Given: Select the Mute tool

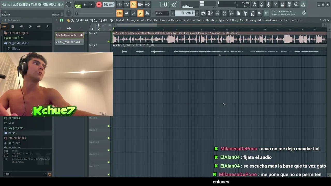Looking at the screenshot, I should tap(82, 20).
